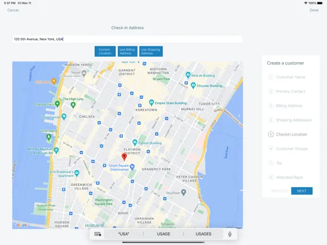The height and width of the screenshot is (245, 327).
Task: Go to Tax step
Action: 275,163
